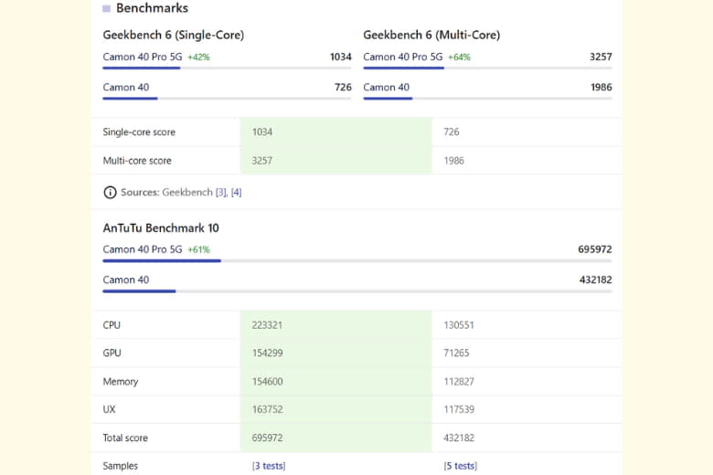Click the bold score 3257 beside Multi-Core bar
This screenshot has width=713, height=475.
click(601, 57)
